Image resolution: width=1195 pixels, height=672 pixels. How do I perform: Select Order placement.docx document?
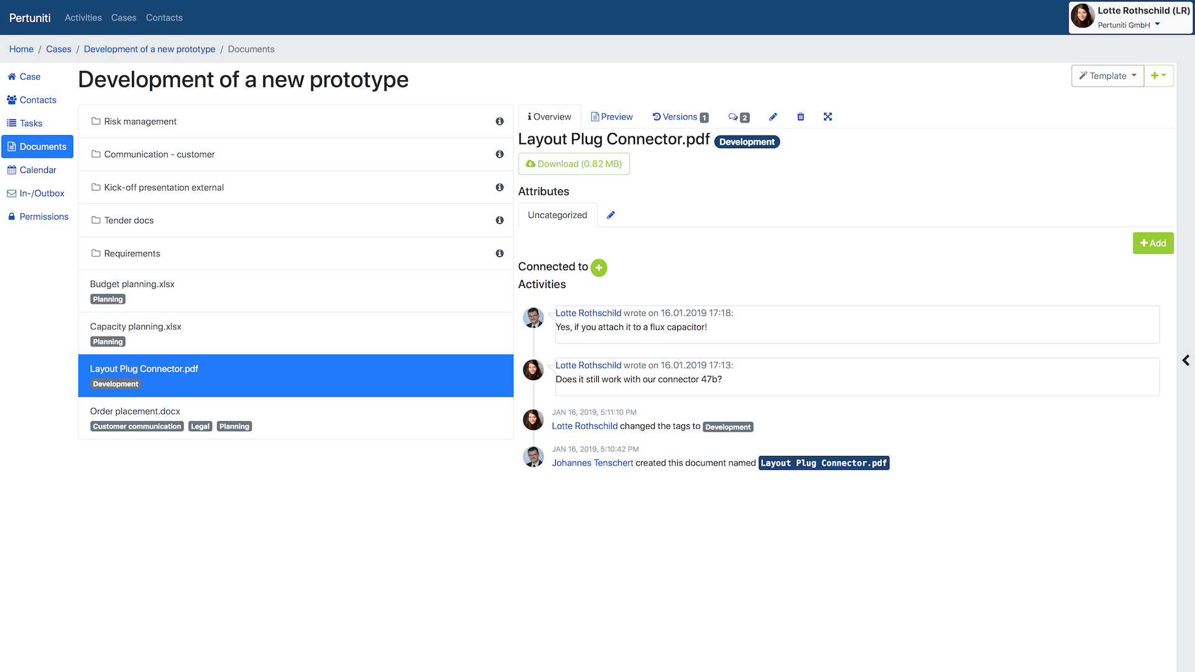(296, 418)
